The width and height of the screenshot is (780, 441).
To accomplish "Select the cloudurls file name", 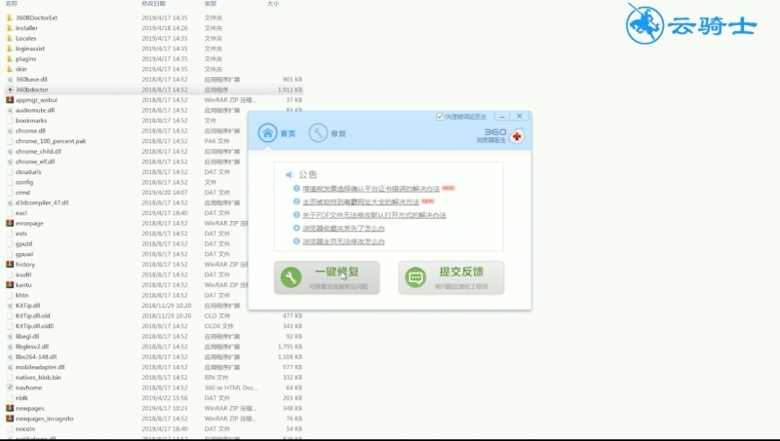I will pos(28,172).
